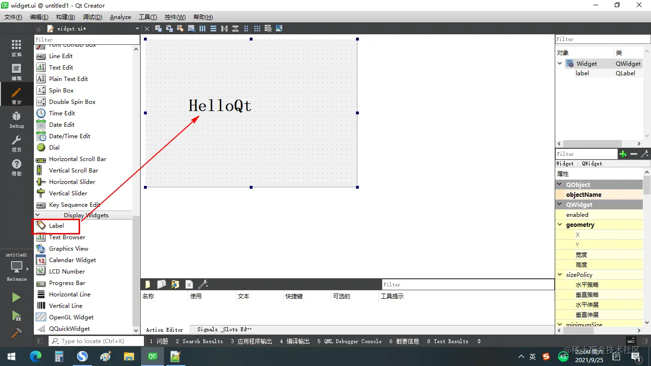The image size is (651, 366).
Task: Click Copy action icon in Action Editor
Action: [x=162, y=285]
